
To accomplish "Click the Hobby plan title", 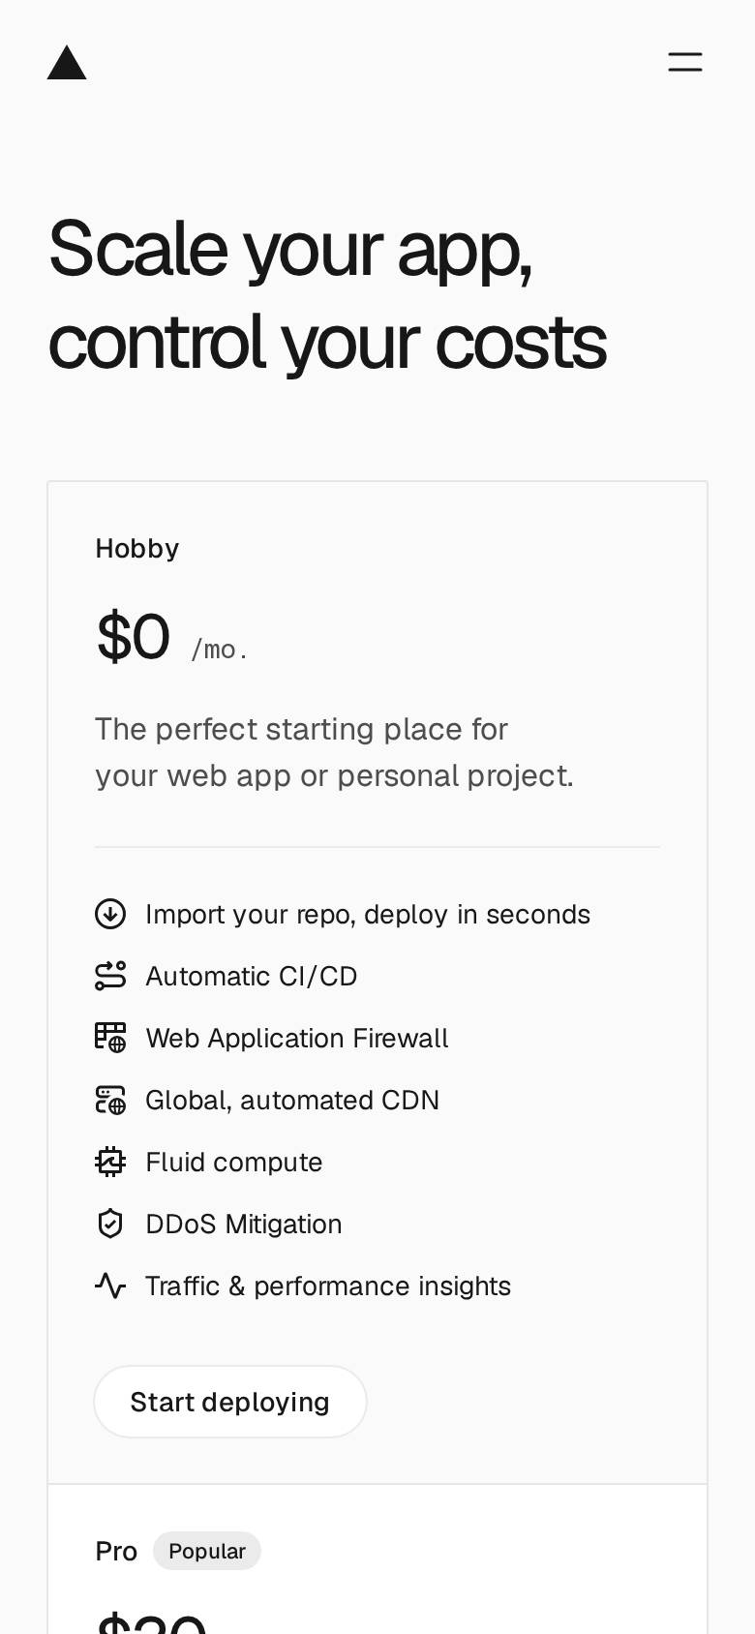I will click(137, 548).
